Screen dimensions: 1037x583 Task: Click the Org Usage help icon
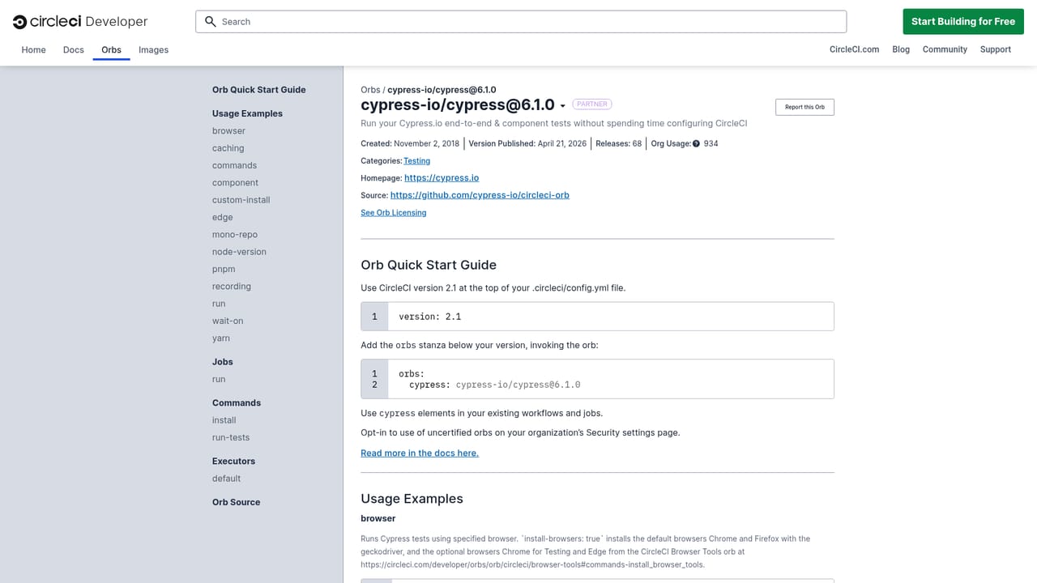pyautogui.click(x=696, y=144)
